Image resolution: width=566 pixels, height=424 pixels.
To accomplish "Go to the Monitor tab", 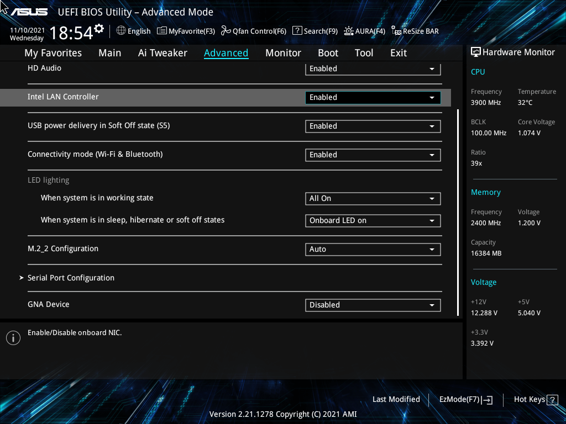I will pos(283,53).
